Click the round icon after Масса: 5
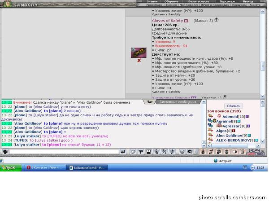This screenshot has width=269, height=202. pos(217,20)
